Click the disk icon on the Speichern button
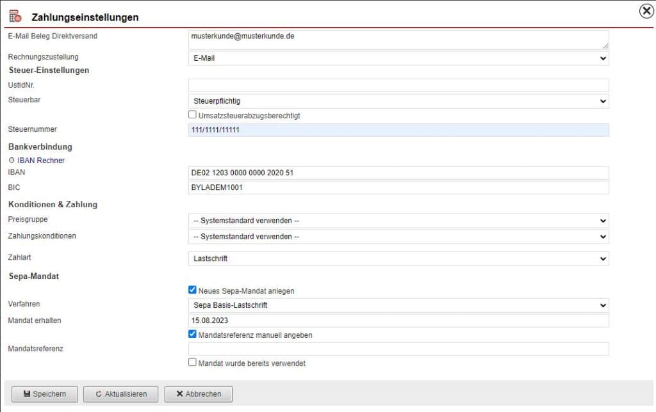 pyautogui.click(x=28, y=394)
